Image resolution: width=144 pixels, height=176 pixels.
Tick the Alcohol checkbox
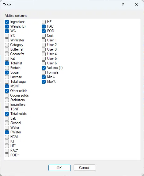coord(7,123)
